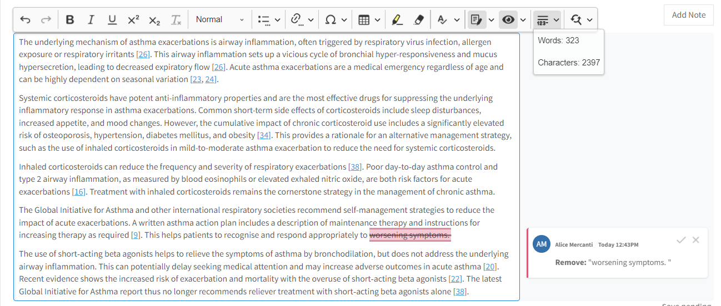Apply subscript formatting
721x306 pixels.
(x=154, y=20)
